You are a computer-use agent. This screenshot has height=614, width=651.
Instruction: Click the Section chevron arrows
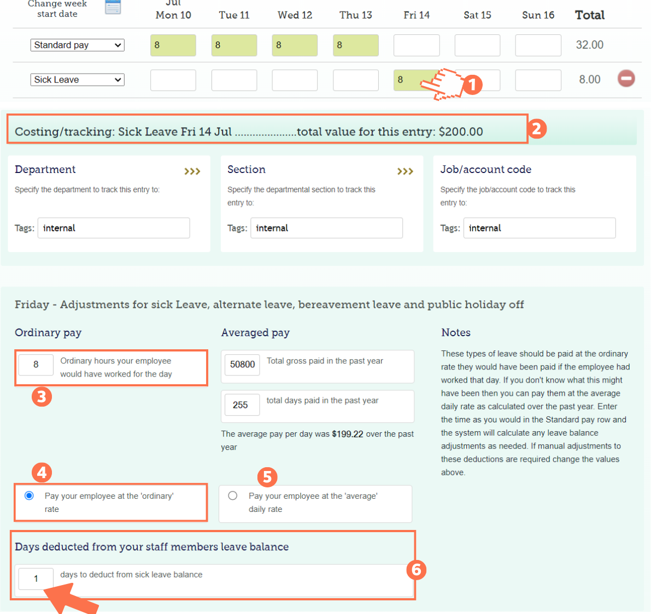pos(405,171)
